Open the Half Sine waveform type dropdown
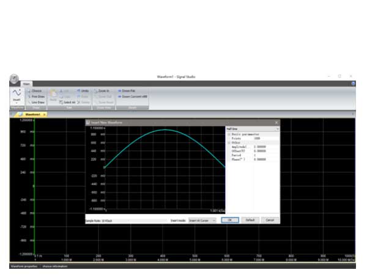The width and height of the screenshot is (367, 275). pos(277,129)
